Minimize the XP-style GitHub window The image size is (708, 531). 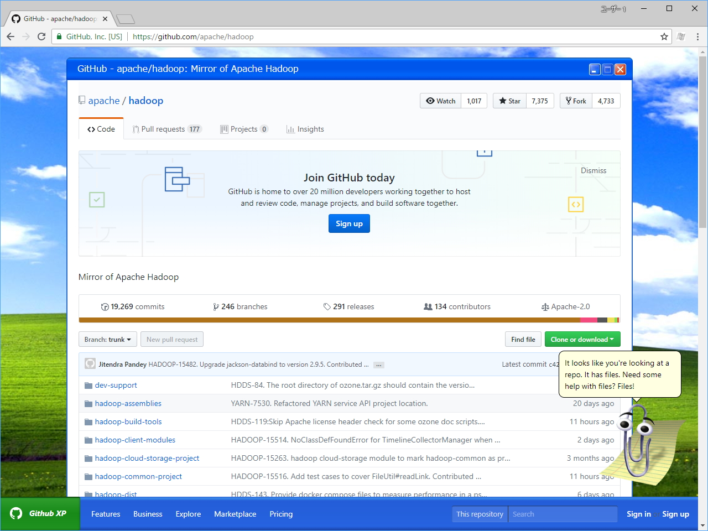tap(595, 69)
